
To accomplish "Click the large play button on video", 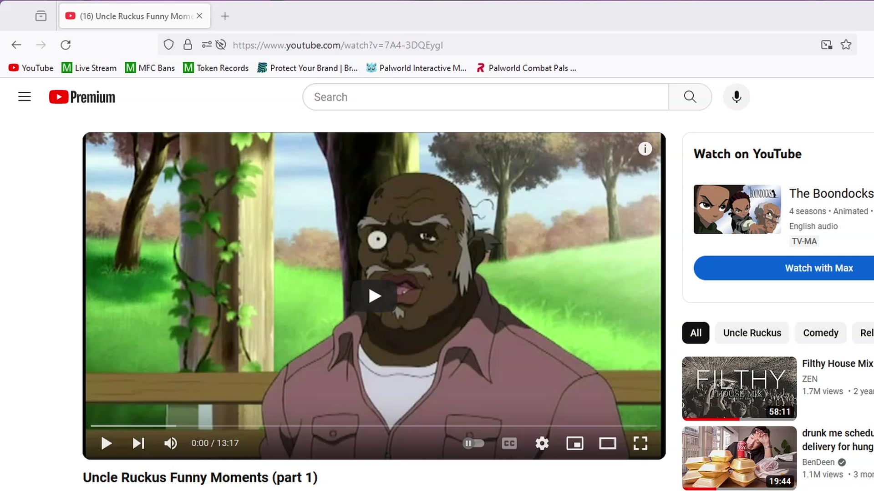I will point(374,296).
